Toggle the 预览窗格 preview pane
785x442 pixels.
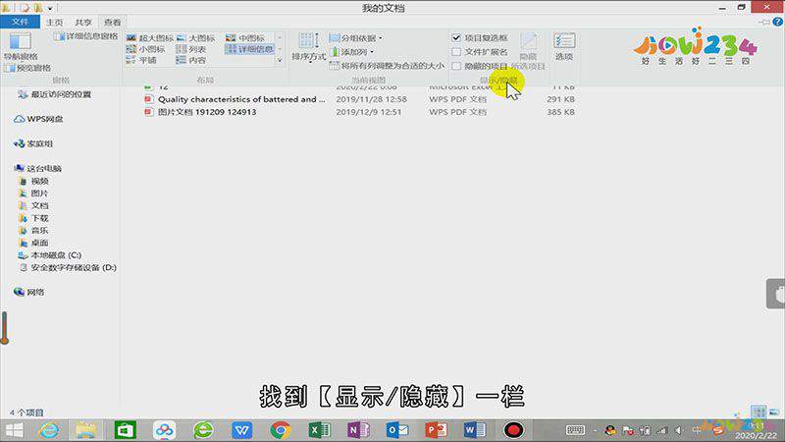(x=28, y=68)
